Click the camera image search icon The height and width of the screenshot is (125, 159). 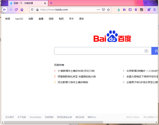tap(146, 51)
